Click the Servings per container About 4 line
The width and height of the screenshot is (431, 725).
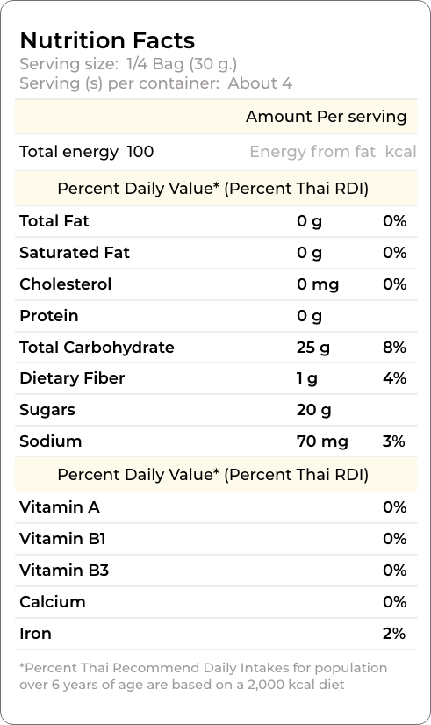156,83
